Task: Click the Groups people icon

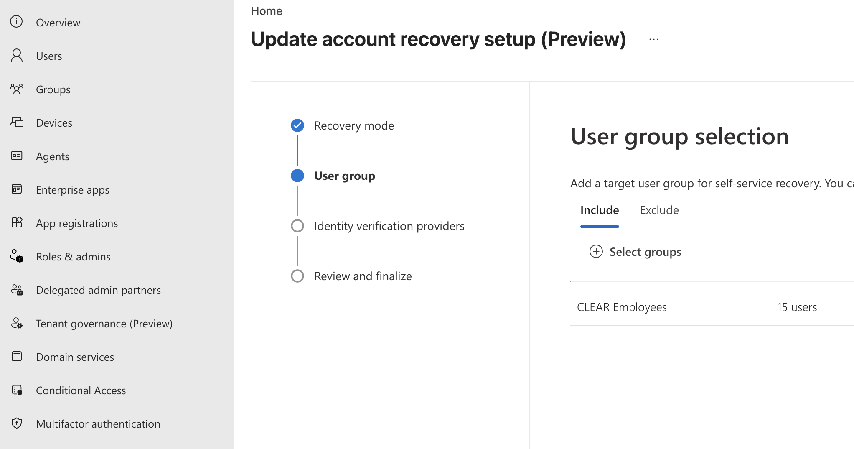Action: coord(16,89)
